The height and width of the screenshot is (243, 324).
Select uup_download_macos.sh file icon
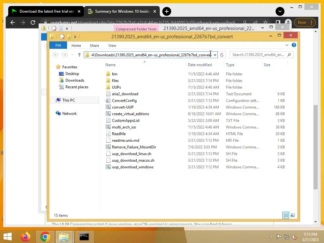point(108,160)
